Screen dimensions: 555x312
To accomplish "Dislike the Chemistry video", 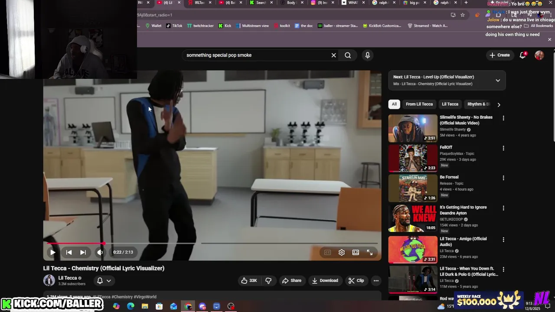I will (268, 281).
